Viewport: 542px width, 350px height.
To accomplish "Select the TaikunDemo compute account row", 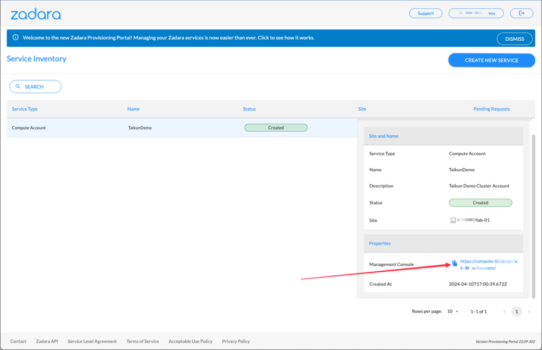I will coord(159,127).
